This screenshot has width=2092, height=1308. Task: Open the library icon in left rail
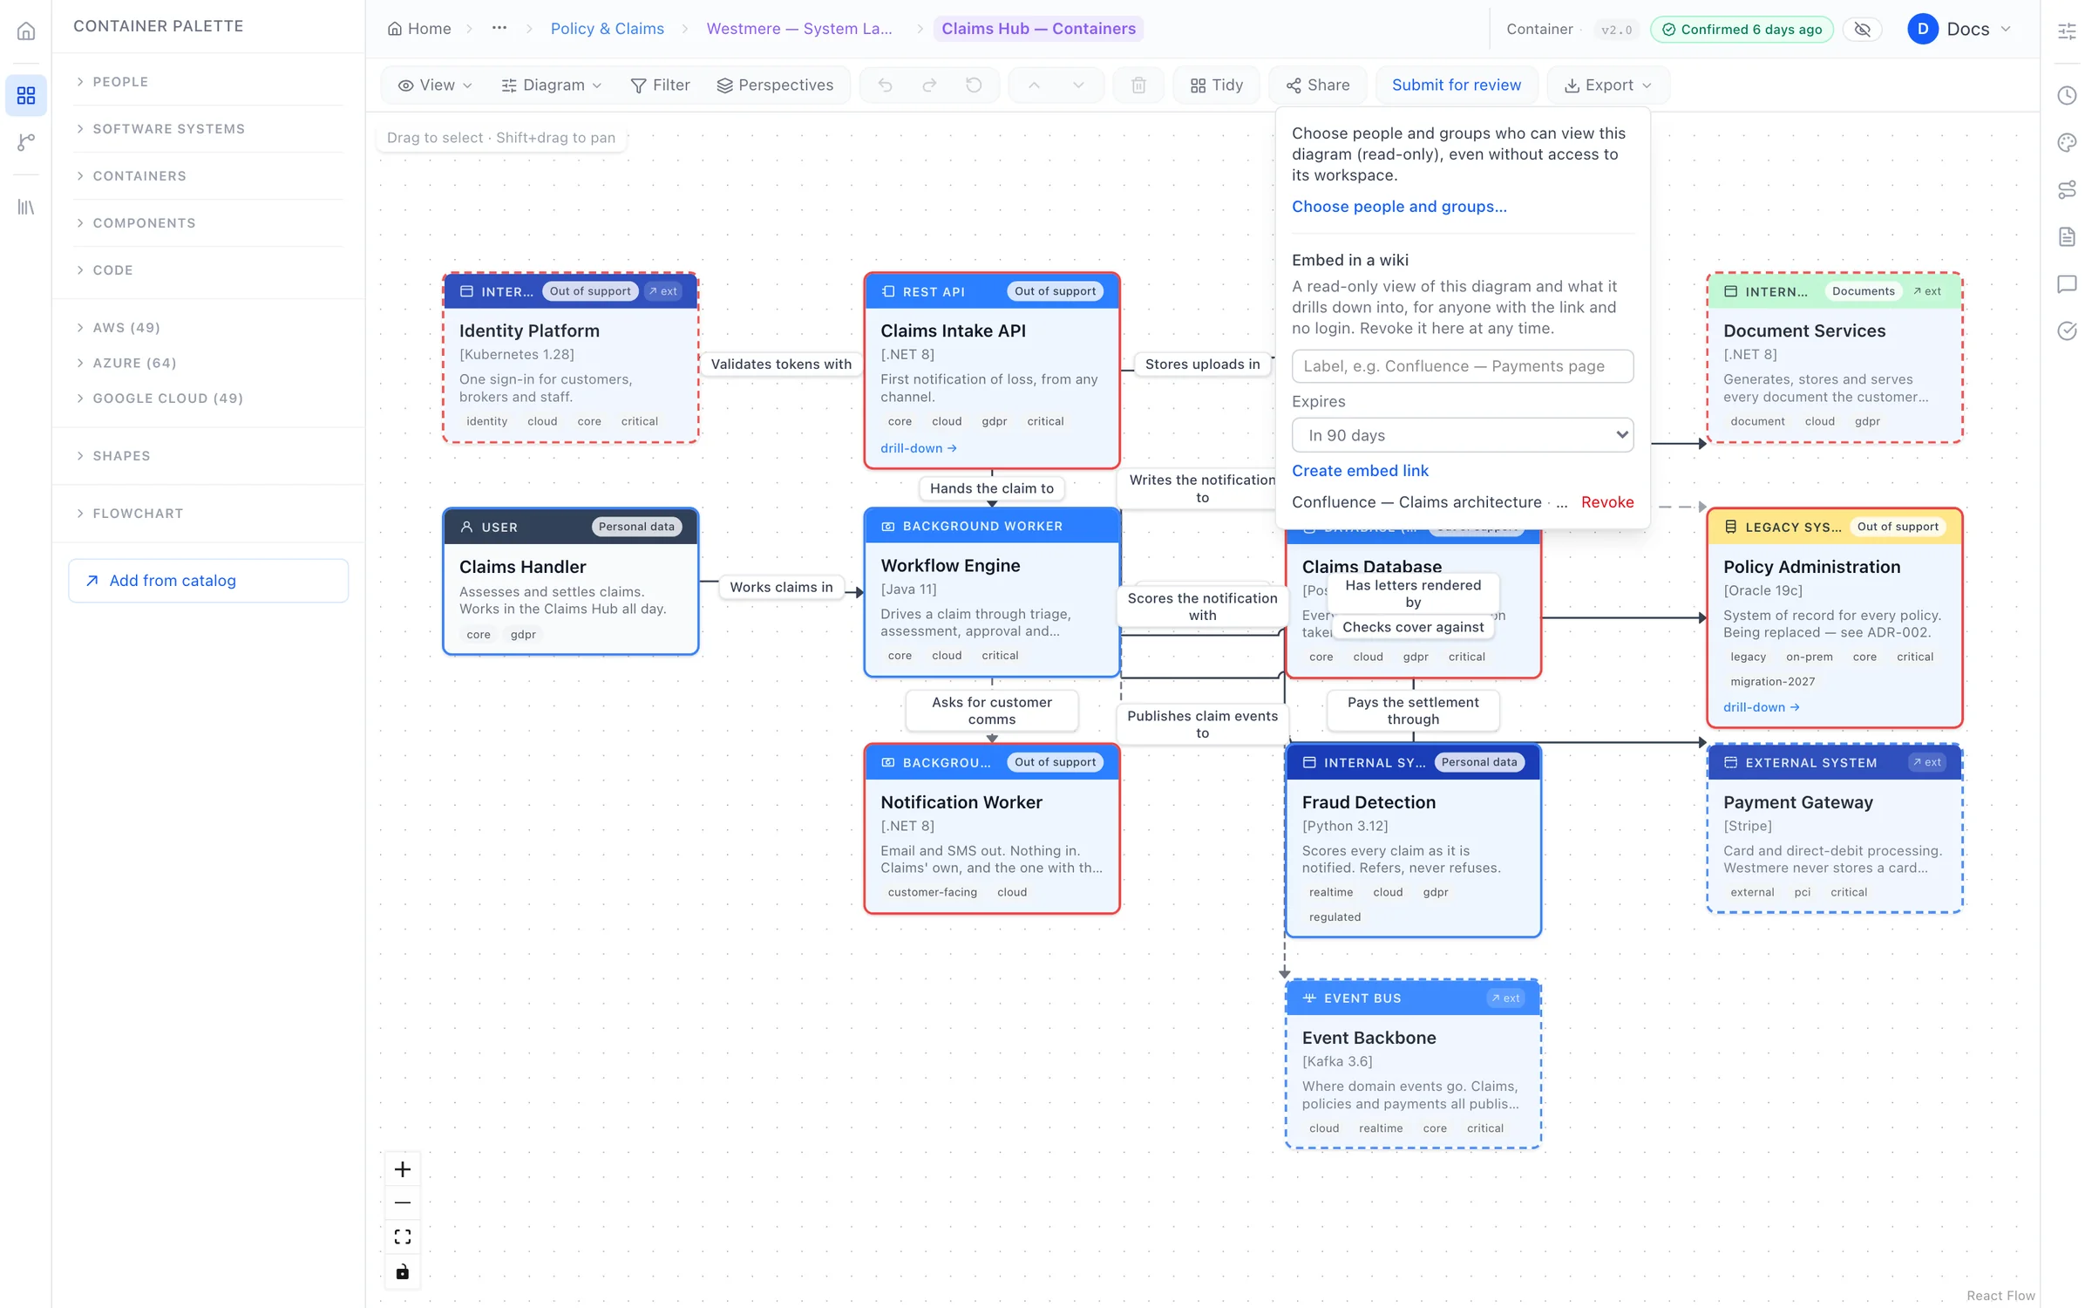[26, 207]
